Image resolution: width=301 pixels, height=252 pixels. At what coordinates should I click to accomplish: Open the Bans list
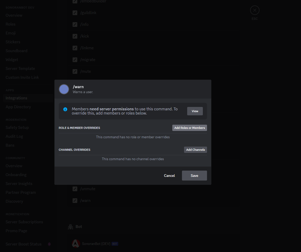point(28,145)
